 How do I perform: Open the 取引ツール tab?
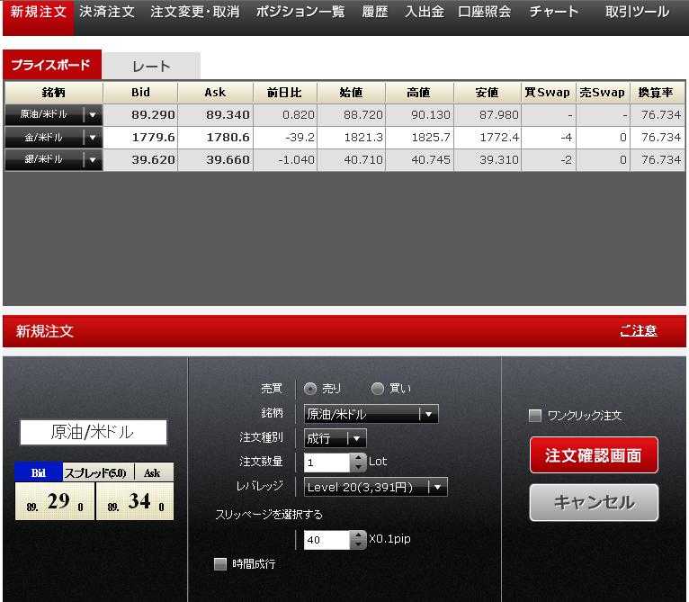[x=637, y=12]
